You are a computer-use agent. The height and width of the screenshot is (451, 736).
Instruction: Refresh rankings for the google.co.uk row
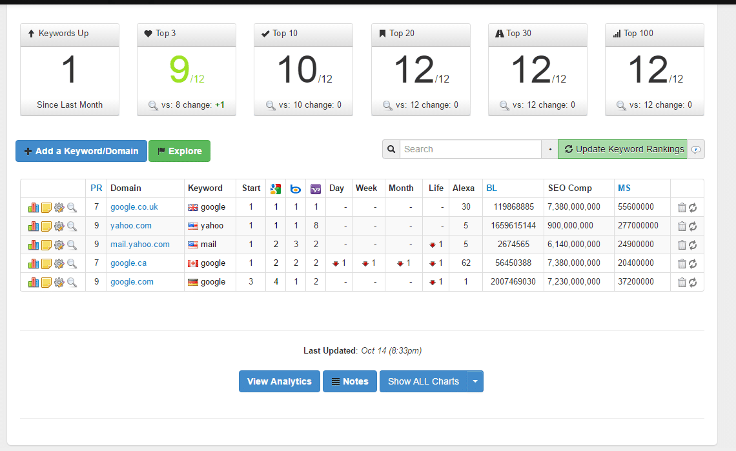(693, 208)
